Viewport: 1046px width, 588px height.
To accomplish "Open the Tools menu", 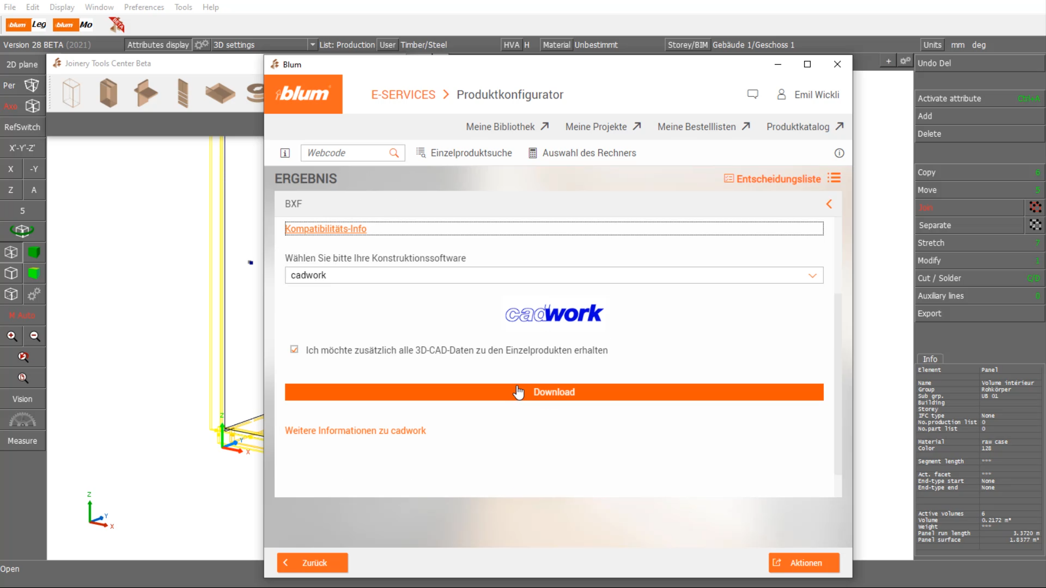I will coord(183,7).
